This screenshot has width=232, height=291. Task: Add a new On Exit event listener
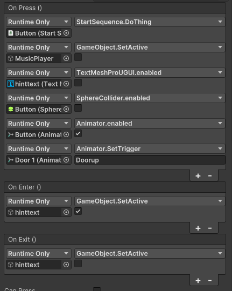pyautogui.click(x=198, y=280)
